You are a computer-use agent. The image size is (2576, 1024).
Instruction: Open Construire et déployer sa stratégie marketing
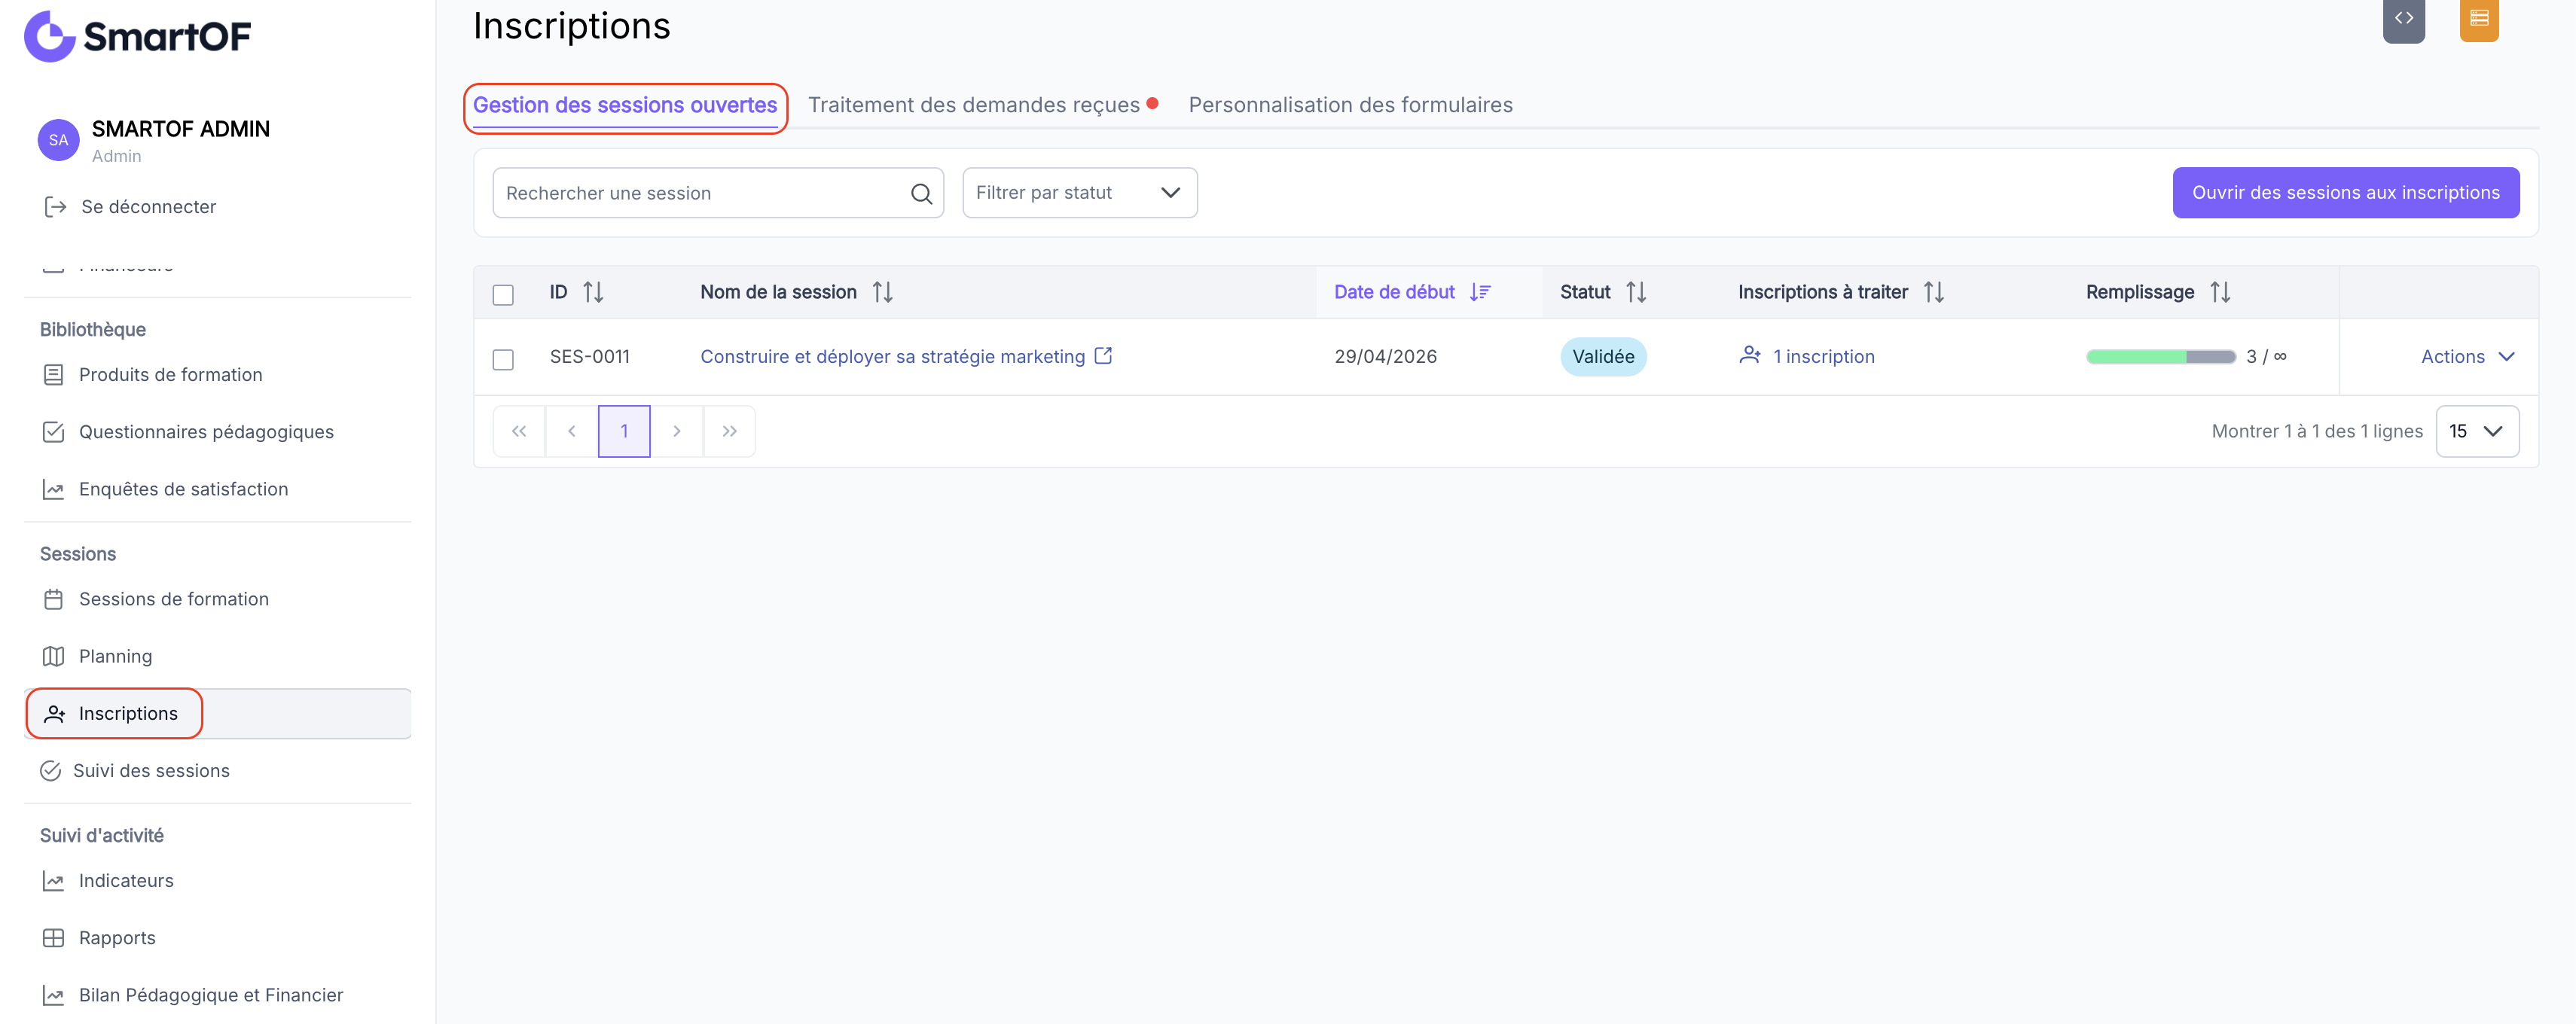(x=892, y=357)
